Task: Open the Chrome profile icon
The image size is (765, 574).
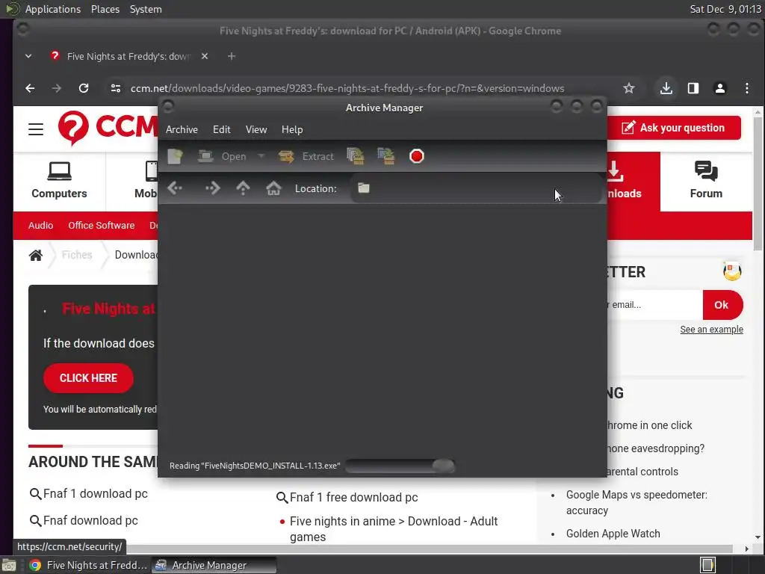Action: (719, 88)
